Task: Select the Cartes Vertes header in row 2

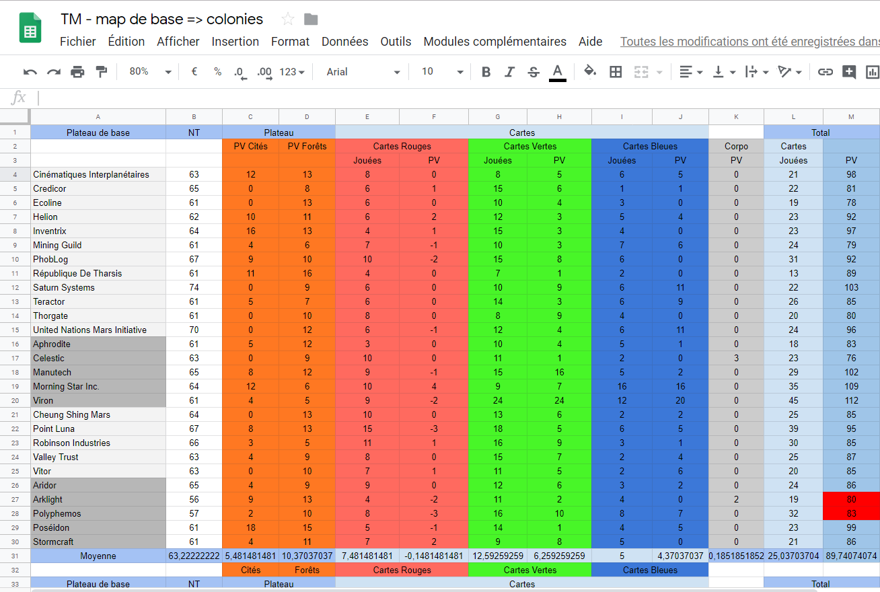Action: (x=529, y=146)
